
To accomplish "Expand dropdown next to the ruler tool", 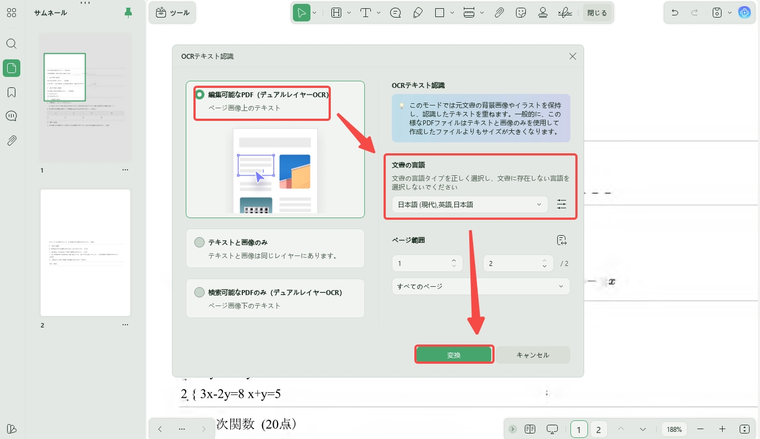I will 482,13.
